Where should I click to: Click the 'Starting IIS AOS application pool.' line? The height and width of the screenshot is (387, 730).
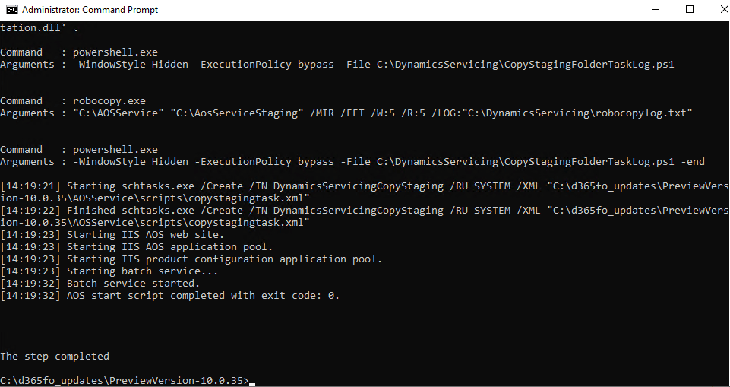pyautogui.click(x=137, y=247)
